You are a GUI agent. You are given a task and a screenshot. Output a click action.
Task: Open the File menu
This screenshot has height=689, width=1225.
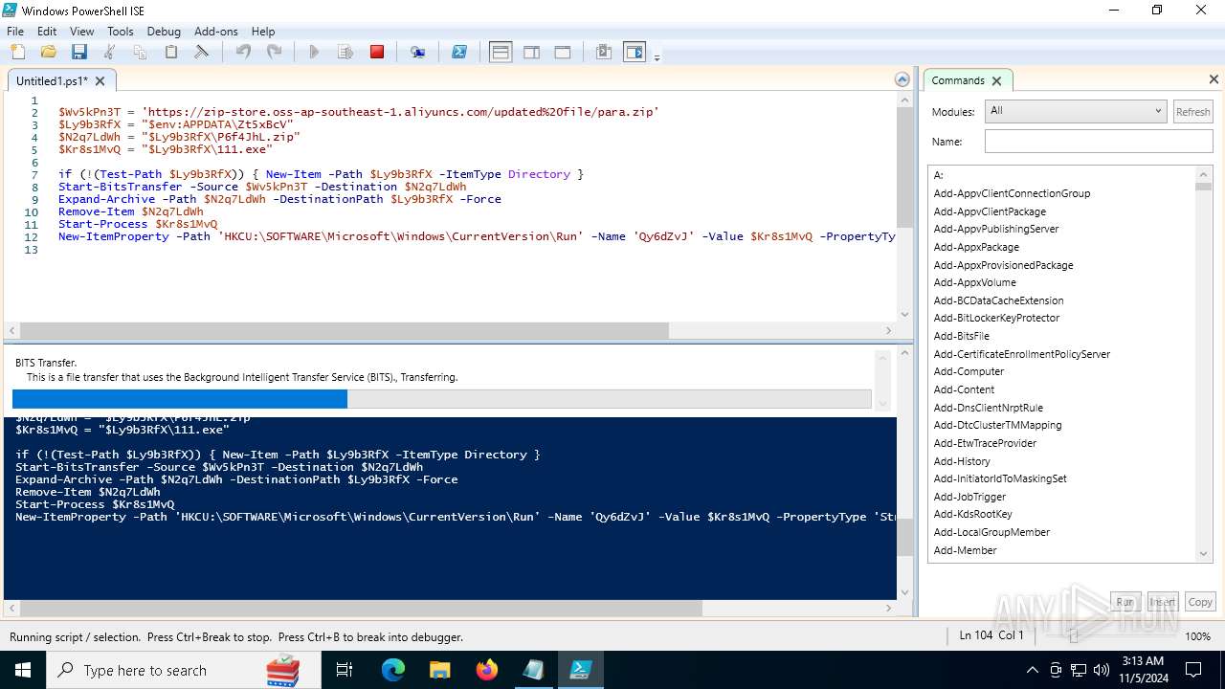pyautogui.click(x=15, y=32)
